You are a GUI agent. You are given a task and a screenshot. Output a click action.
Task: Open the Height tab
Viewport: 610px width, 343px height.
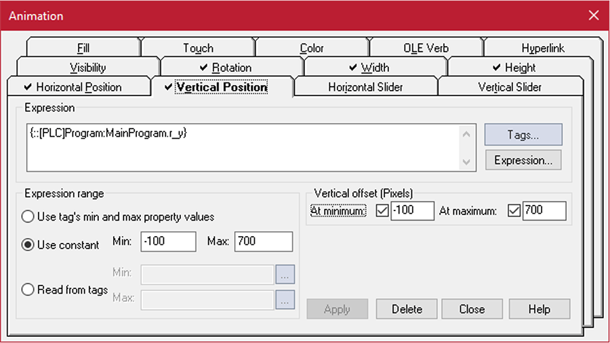[520, 67]
